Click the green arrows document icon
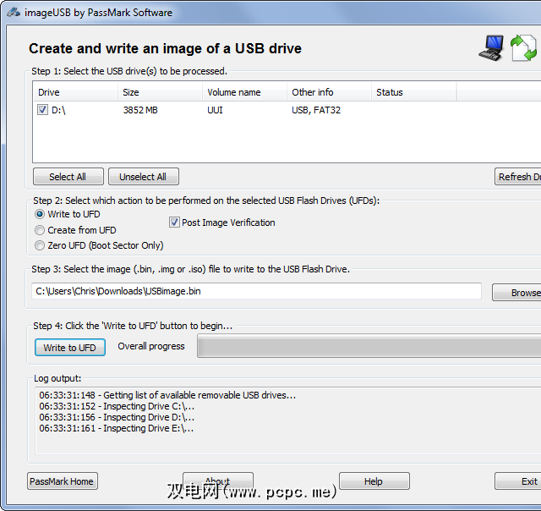This screenshot has height=511, width=541. 524,48
